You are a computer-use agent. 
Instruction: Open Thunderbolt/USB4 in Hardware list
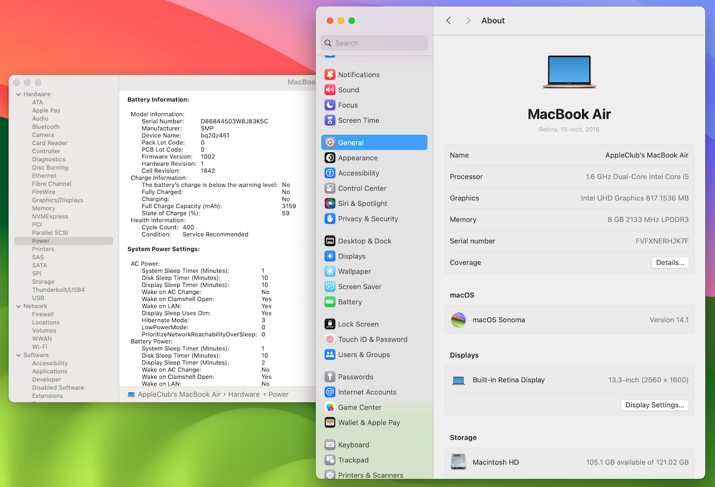pos(59,290)
